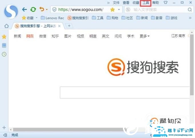Open the 图片 search category
The width and height of the screenshot is (195, 138).
[68, 36]
